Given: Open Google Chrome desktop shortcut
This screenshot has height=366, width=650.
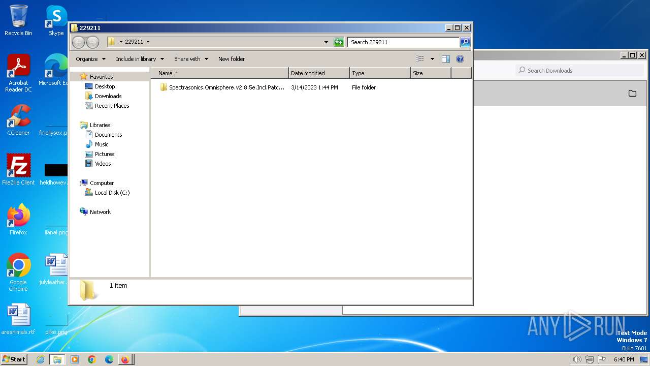Looking at the screenshot, I should (x=18, y=272).
